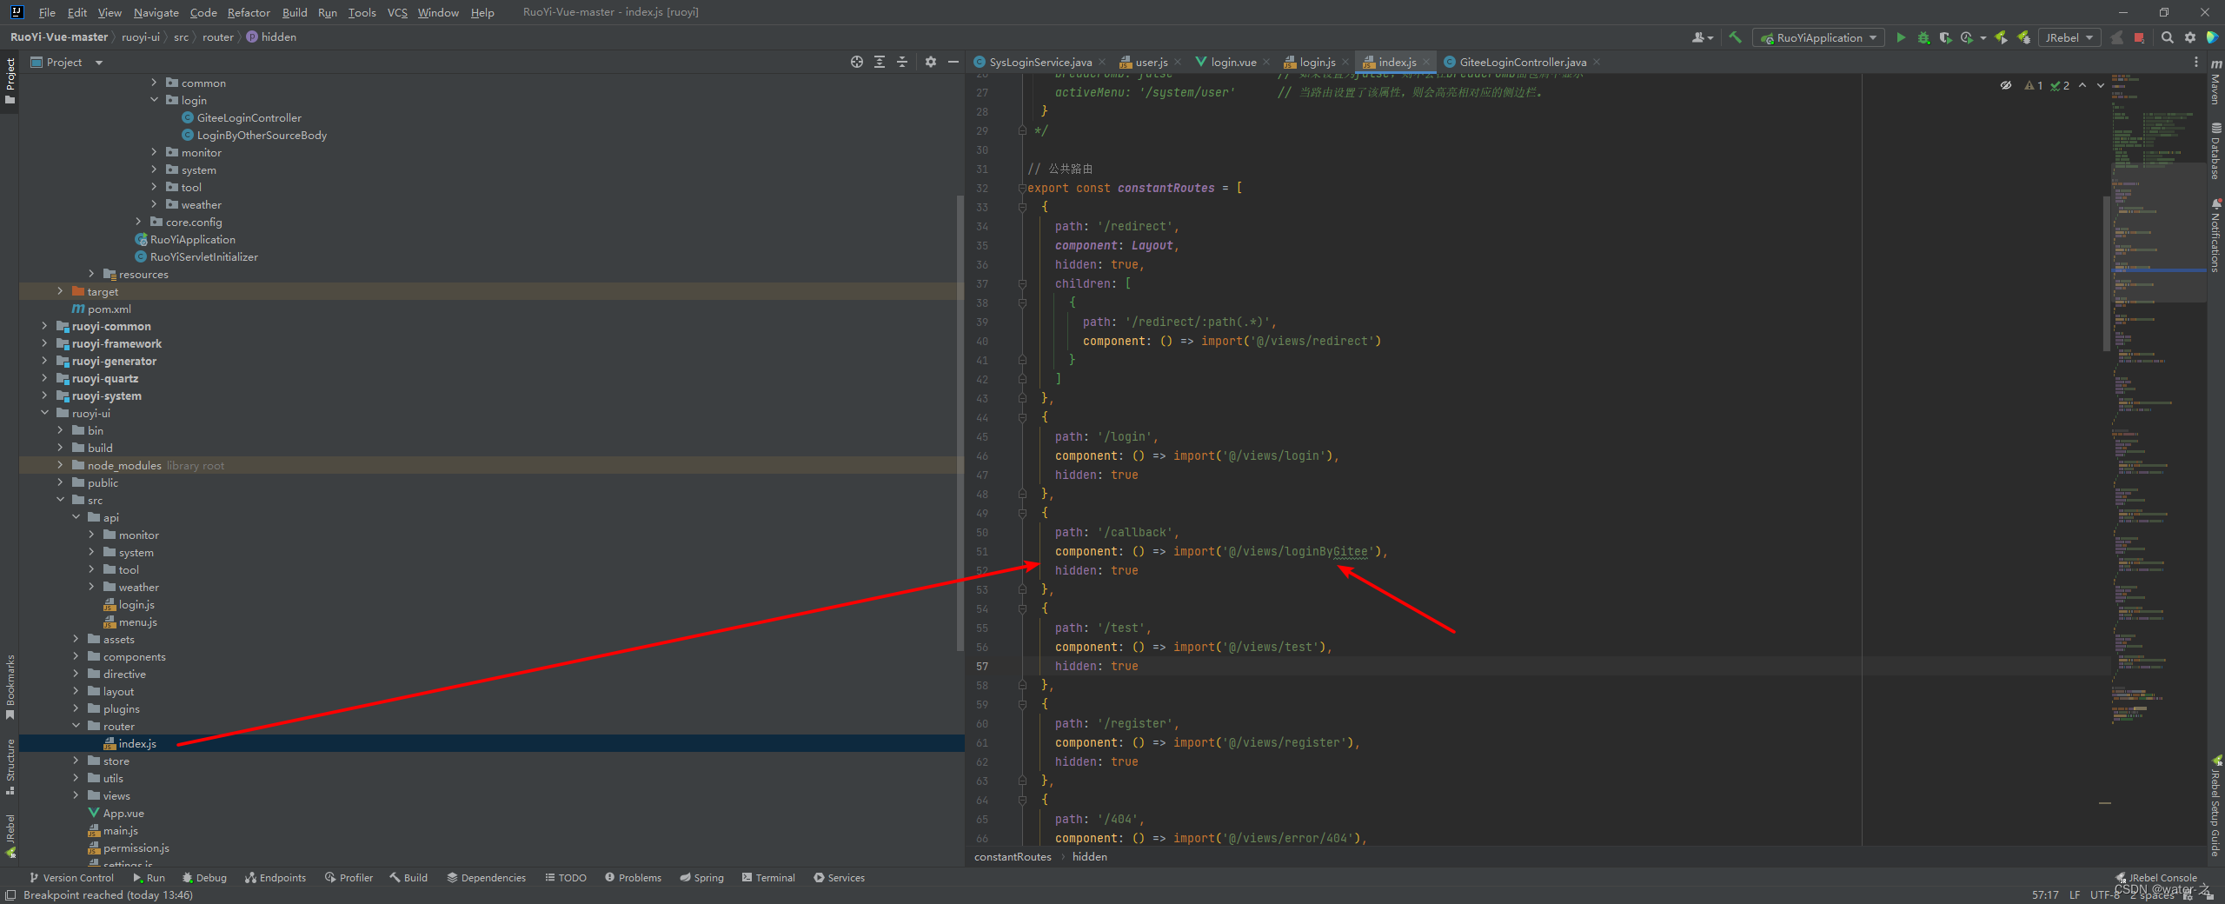Expand the views folder
The image size is (2225, 904).
(x=76, y=795)
